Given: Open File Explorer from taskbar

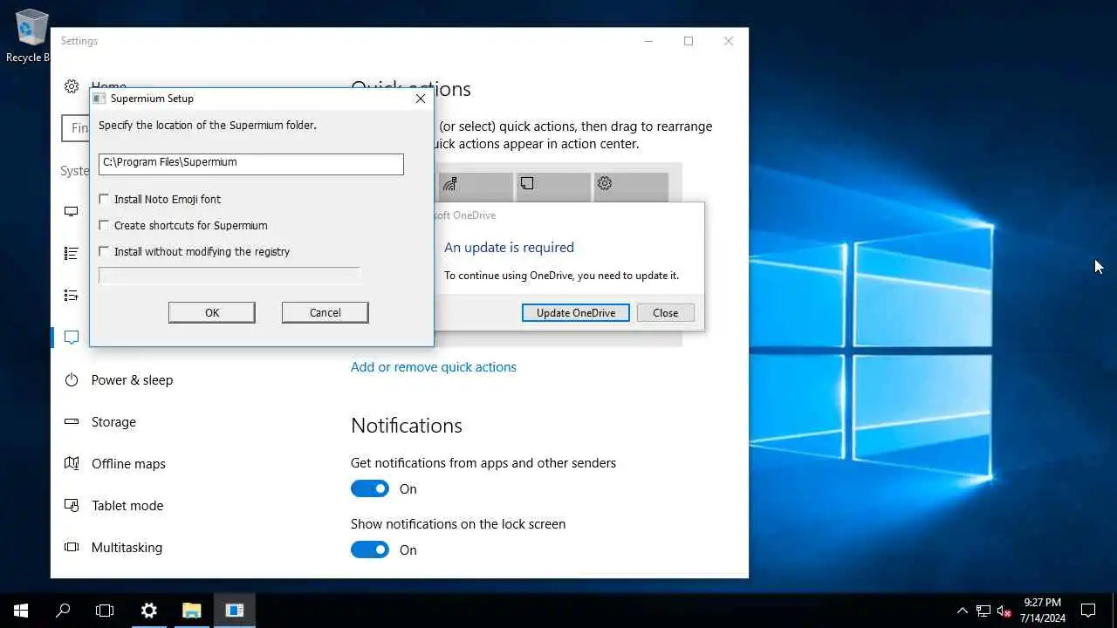Looking at the screenshot, I should click(x=192, y=611).
